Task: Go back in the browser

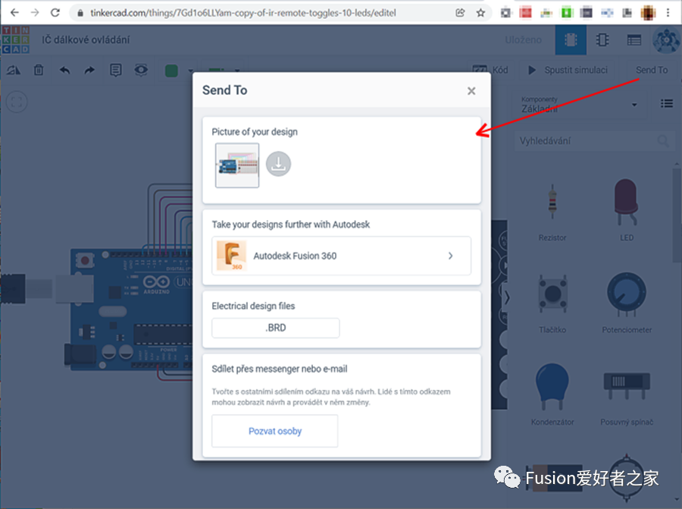Action: point(14,13)
